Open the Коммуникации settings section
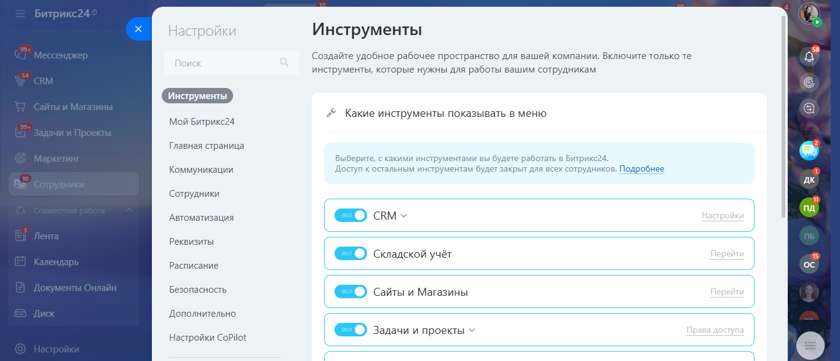840x361 pixels. (x=201, y=170)
